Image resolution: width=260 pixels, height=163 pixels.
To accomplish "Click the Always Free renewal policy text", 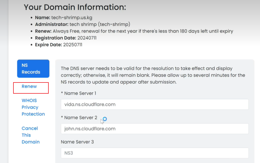I will 143,31.
